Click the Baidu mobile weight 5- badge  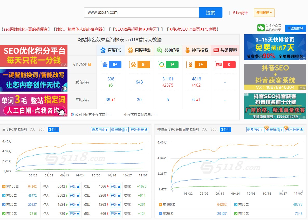coord(139,65)
